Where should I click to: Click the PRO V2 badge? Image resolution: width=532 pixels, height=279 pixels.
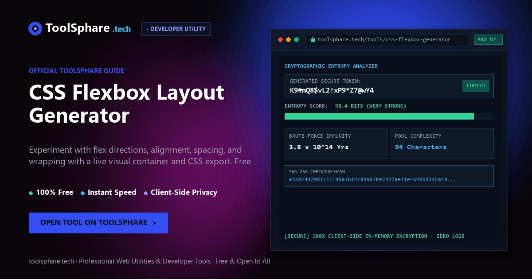(x=488, y=39)
